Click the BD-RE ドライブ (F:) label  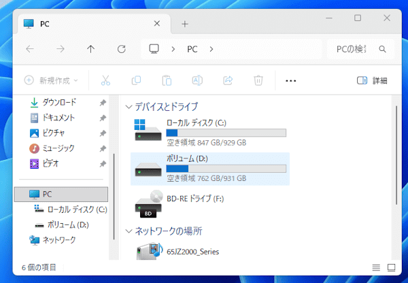coord(195,199)
